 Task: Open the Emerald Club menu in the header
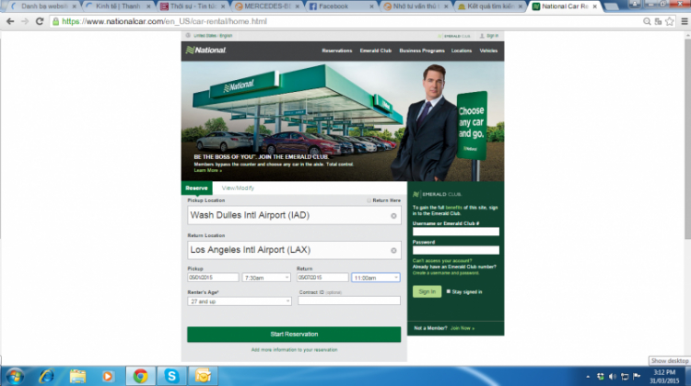click(x=376, y=51)
